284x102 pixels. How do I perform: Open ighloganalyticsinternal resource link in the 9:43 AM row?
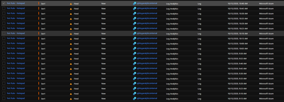(147, 68)
